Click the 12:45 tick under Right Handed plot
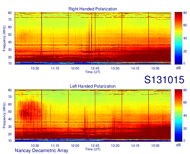 pos(95,68)
